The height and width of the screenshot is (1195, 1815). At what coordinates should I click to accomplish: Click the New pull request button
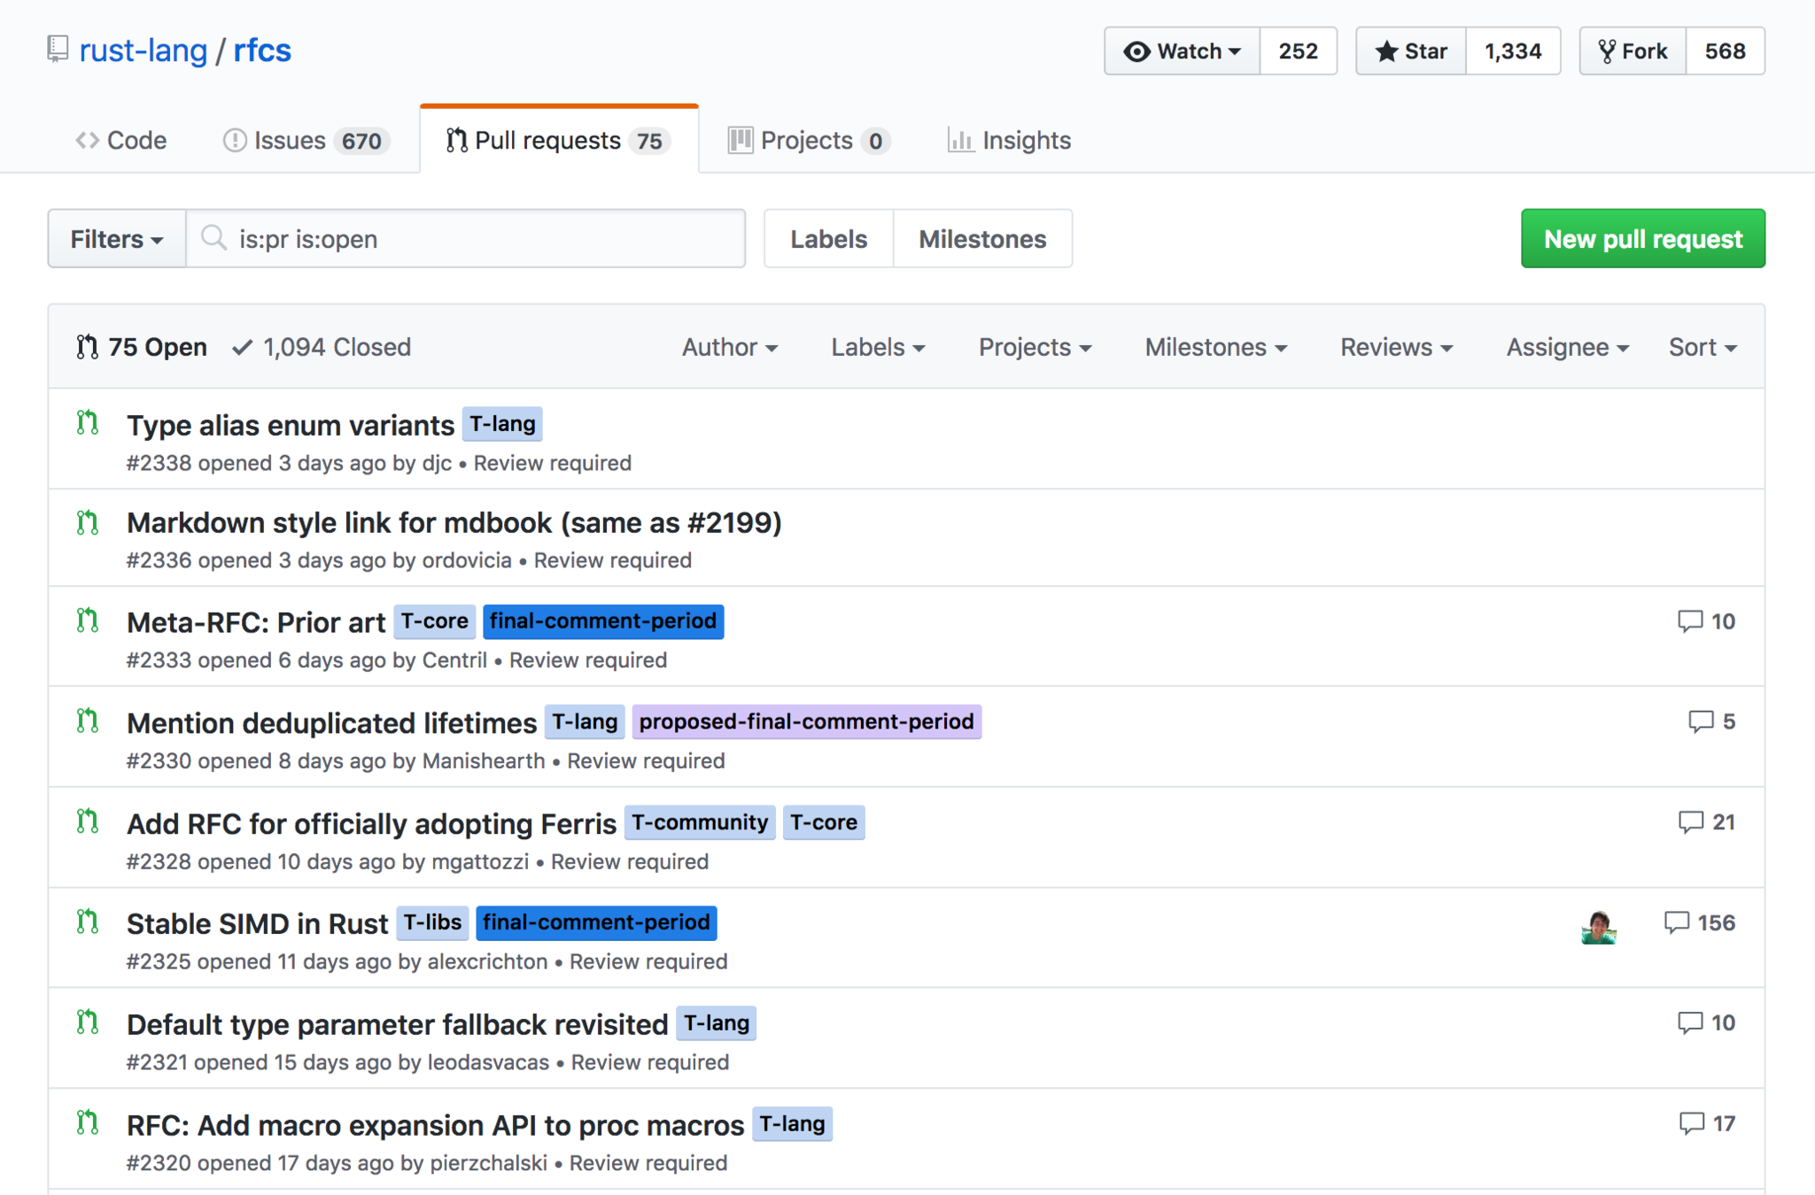tap(1642, 239)
